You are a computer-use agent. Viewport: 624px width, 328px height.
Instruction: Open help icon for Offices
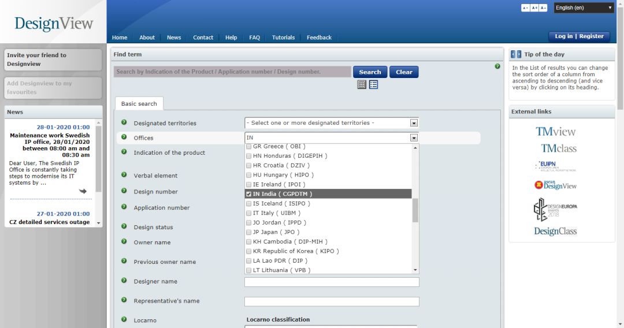pyautogui.click(x=124, y=137)
